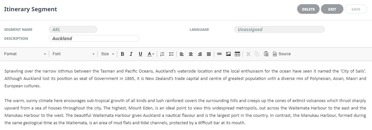Click the EXIT button
This screenshot has height=130, width=372.
332,9
